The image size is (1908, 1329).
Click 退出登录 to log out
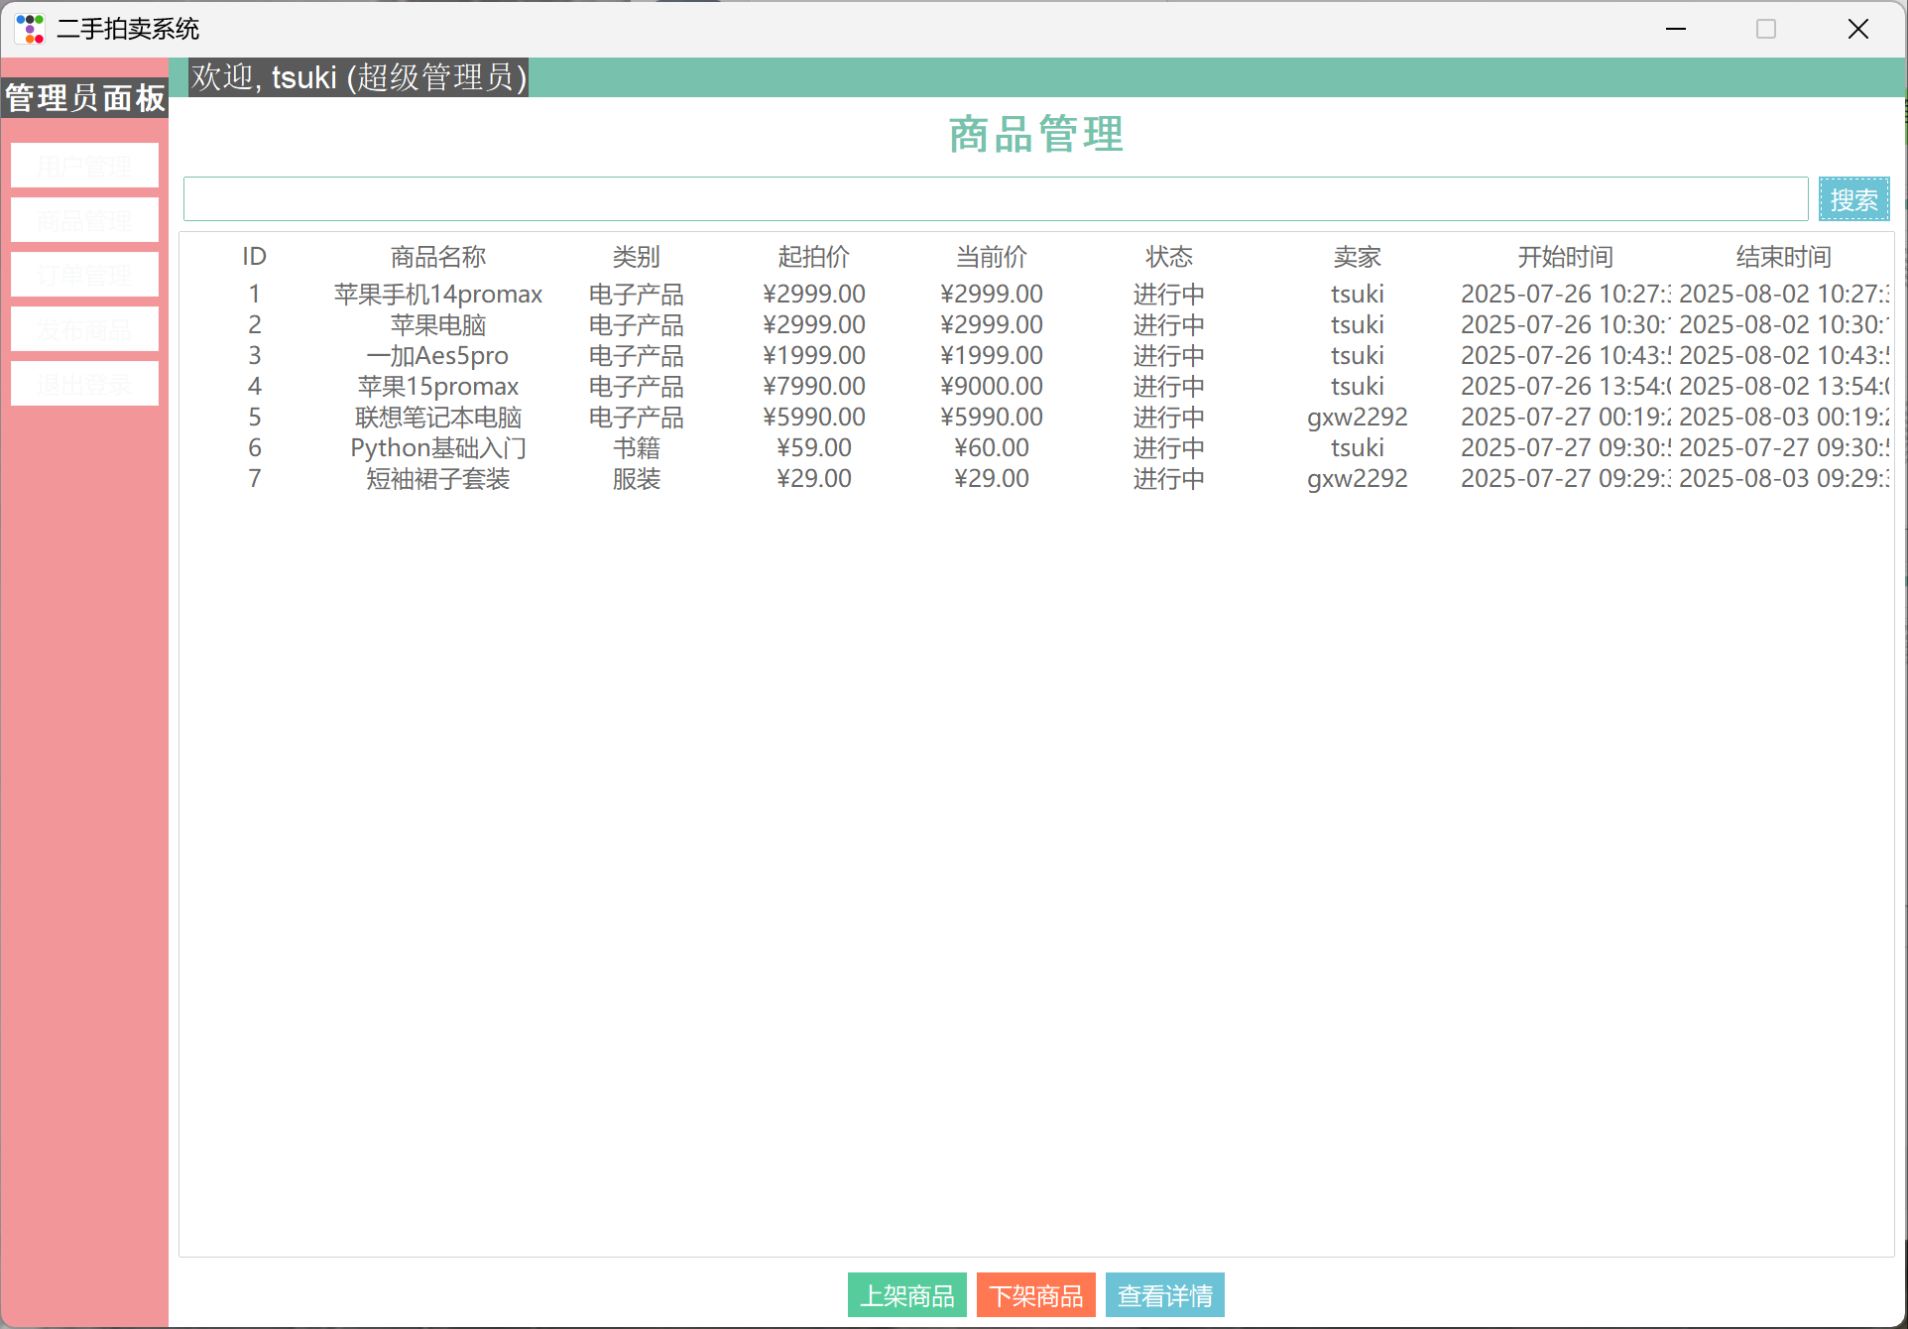(84, 383)
